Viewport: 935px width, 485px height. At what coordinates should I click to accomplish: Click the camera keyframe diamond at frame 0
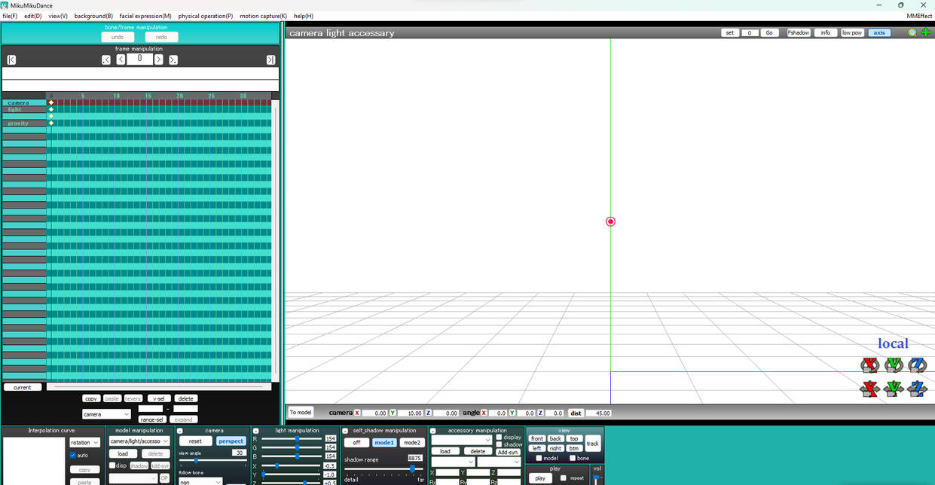51,102
